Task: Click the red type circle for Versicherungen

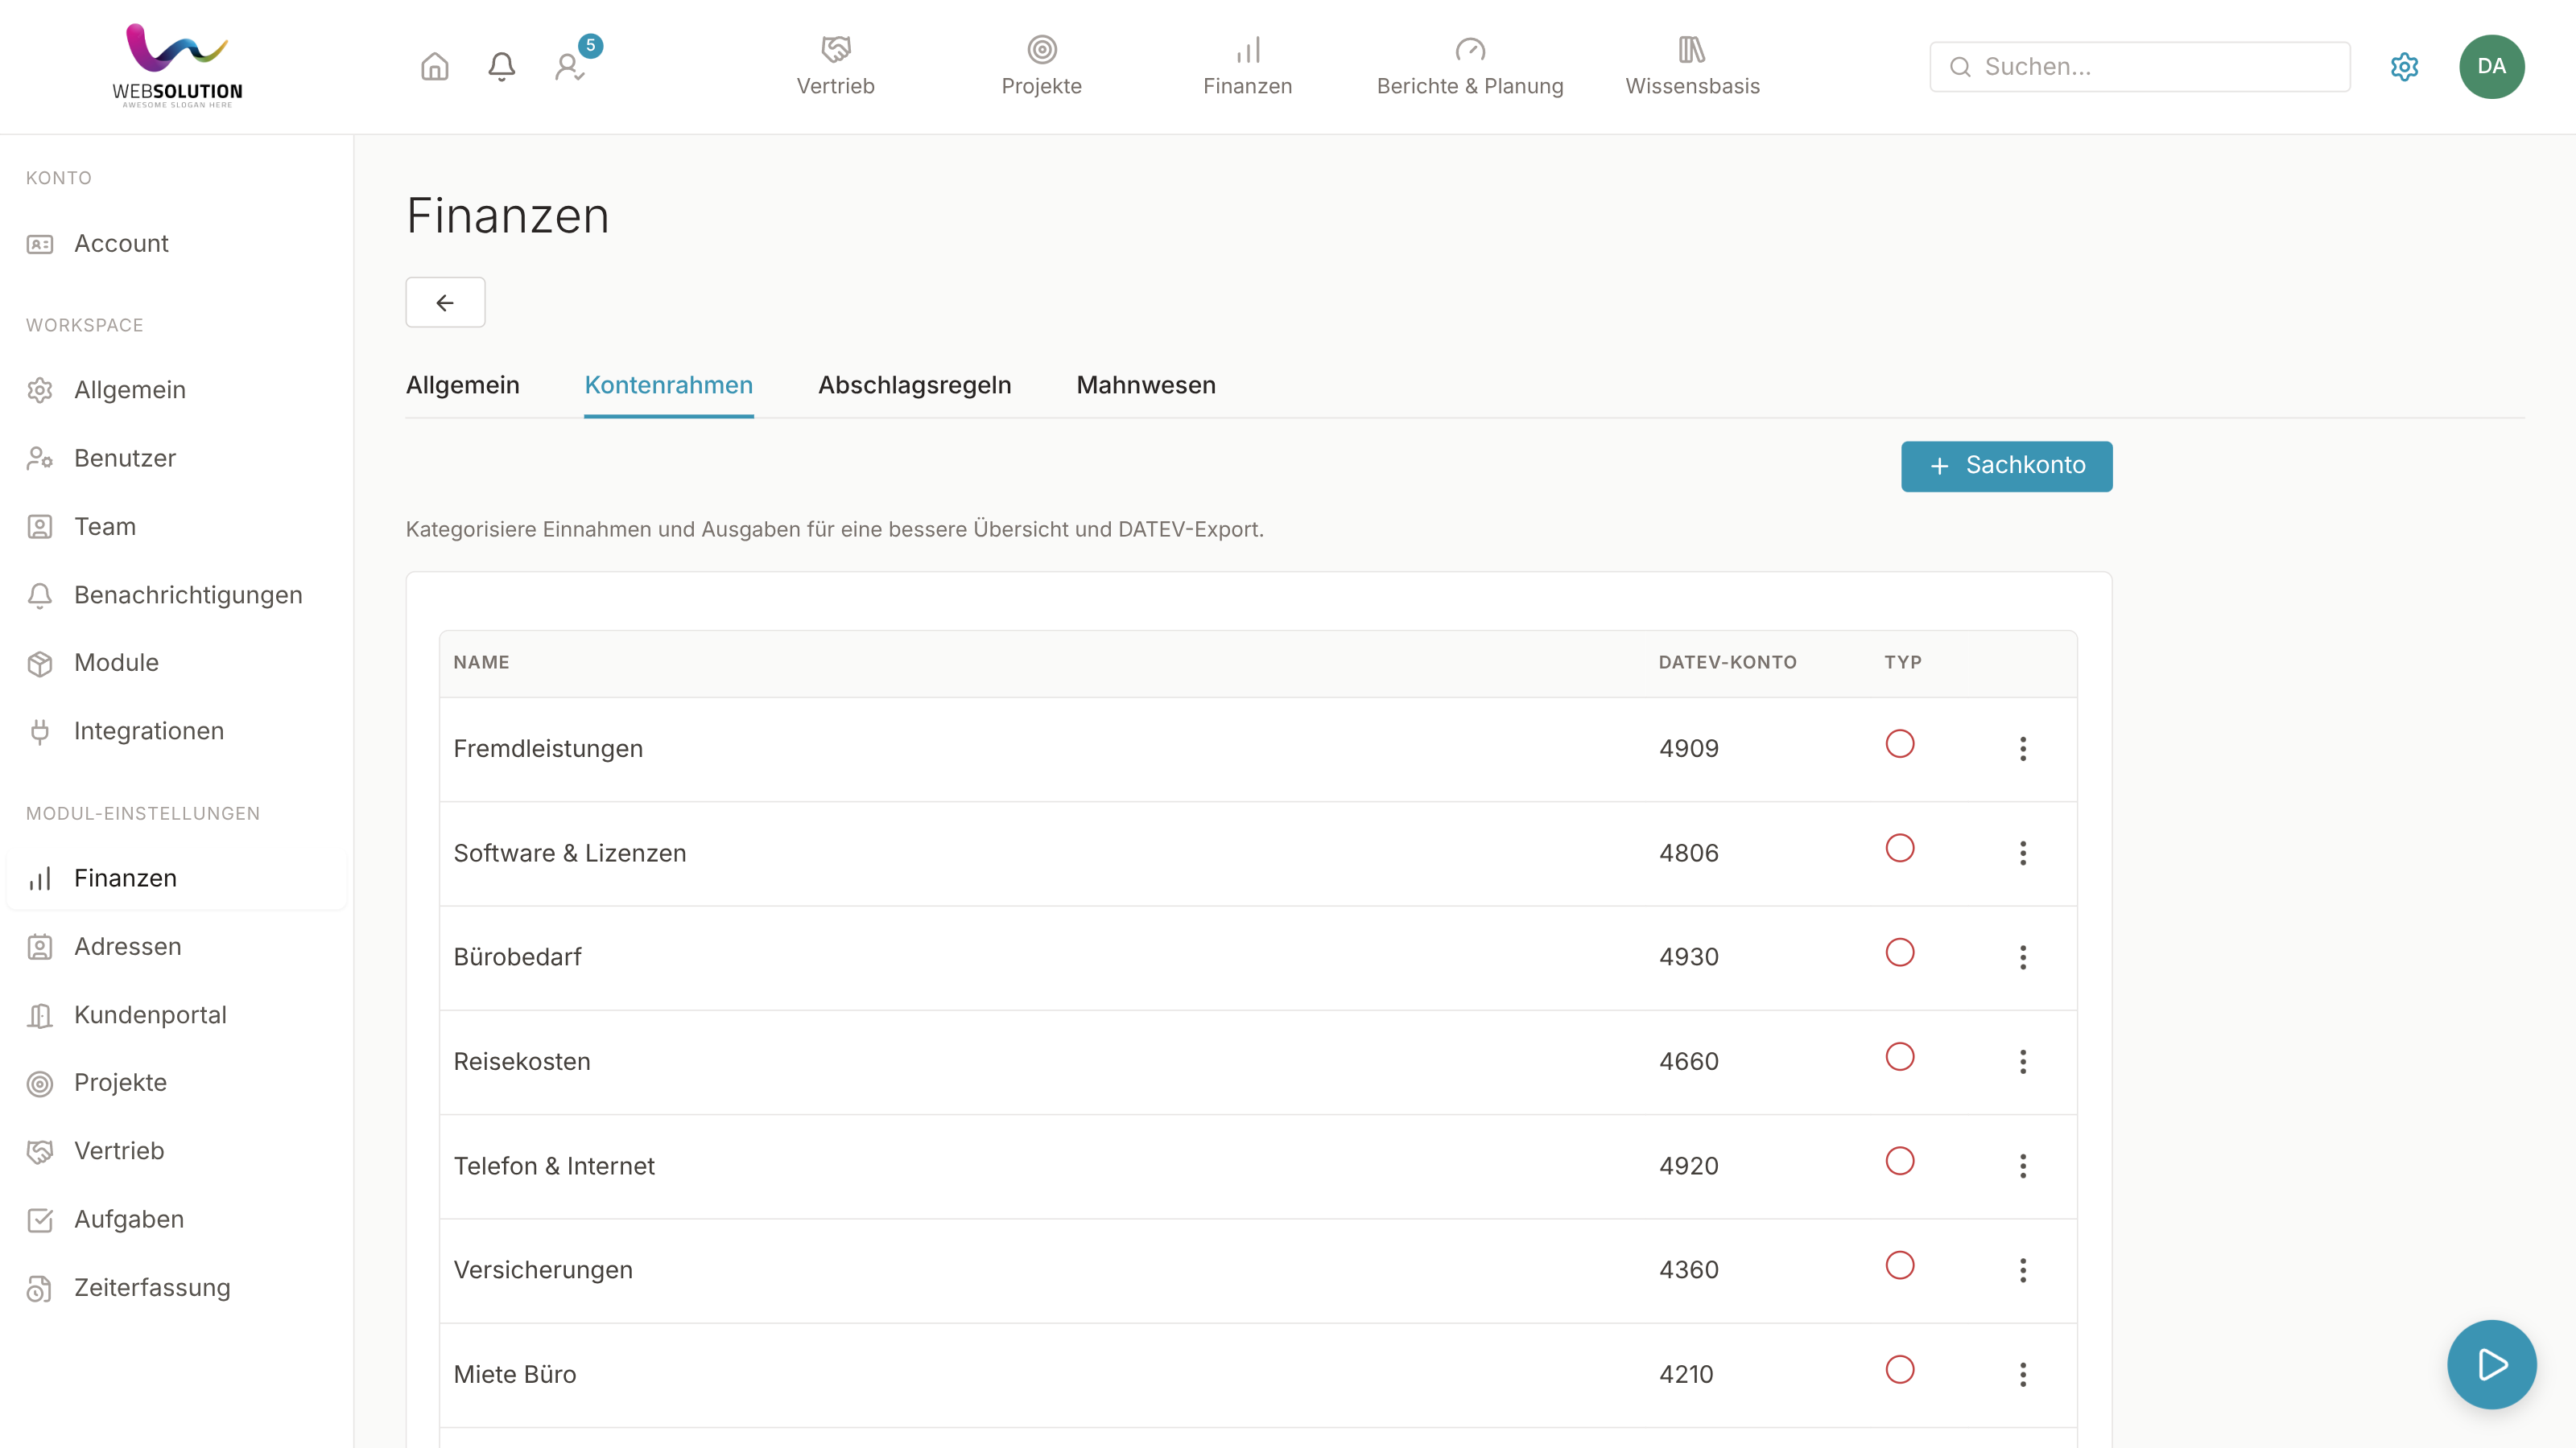Action: tap(1899, 1265)
